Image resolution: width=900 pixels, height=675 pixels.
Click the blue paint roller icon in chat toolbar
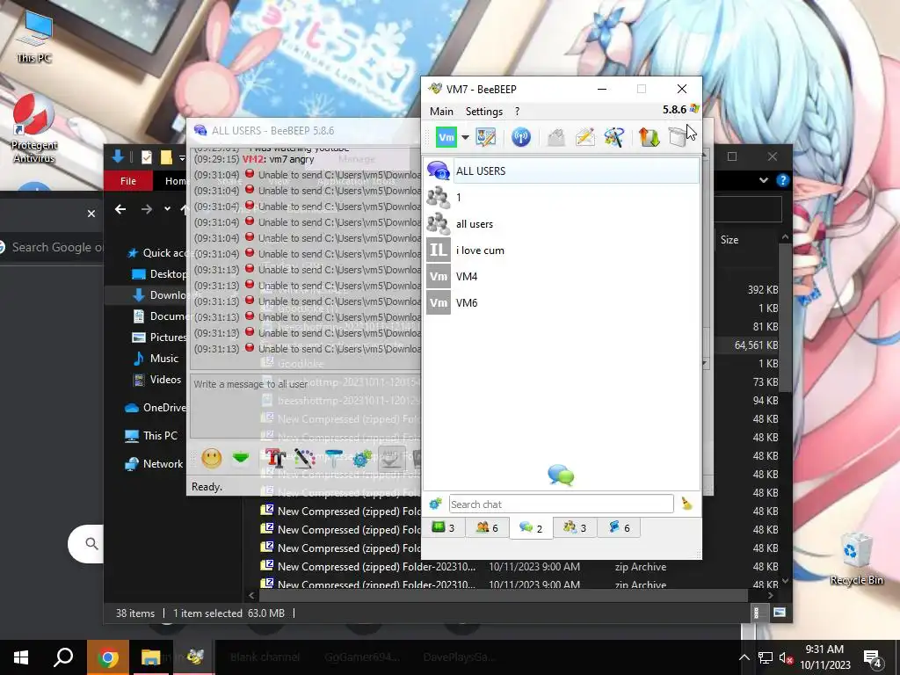[x=333, y=458]
